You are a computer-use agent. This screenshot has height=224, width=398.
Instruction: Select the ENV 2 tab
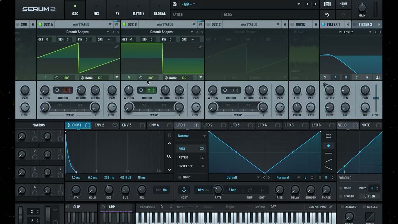point(106,125)
